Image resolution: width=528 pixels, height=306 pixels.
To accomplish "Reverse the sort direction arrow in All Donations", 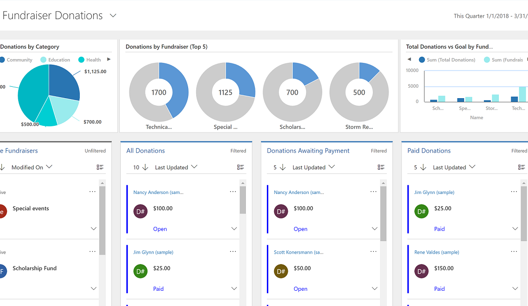I will pos(145,167).
